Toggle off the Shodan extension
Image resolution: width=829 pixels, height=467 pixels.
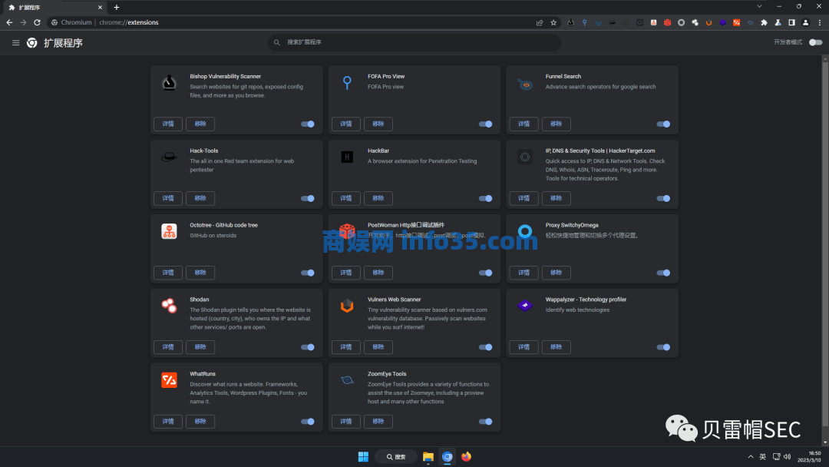308,347
